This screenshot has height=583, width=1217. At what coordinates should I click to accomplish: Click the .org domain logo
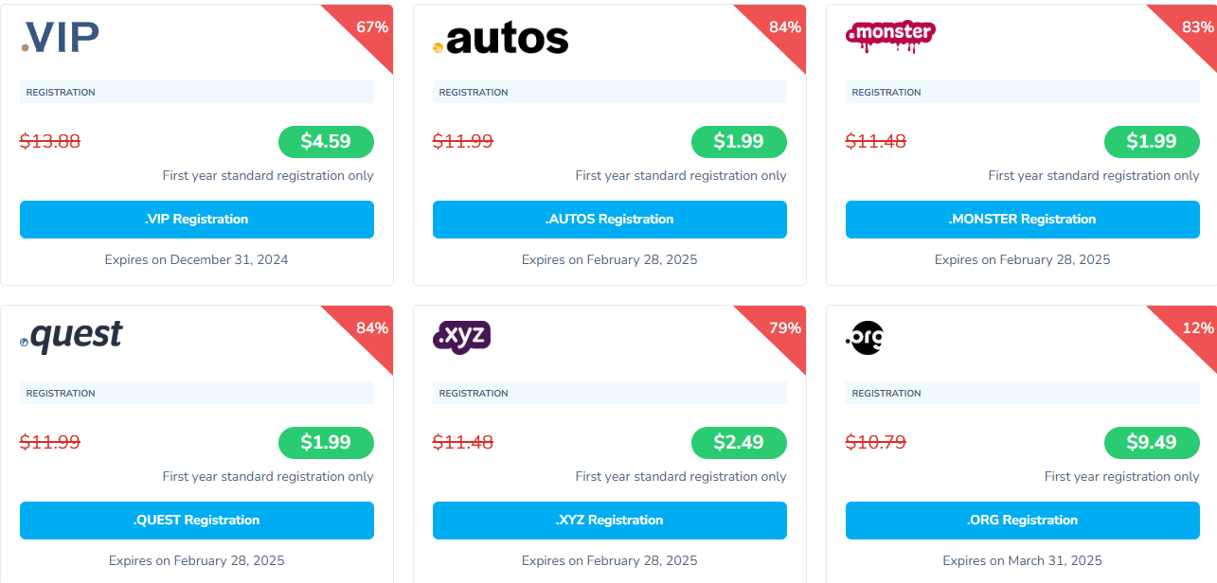864,338
